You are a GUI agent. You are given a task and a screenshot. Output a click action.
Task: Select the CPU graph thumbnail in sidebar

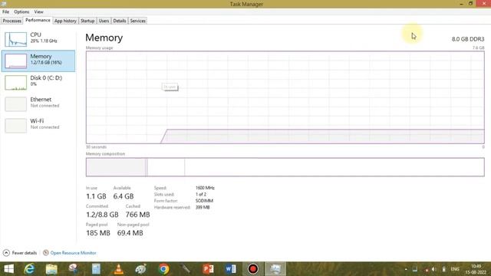coord(15,39)
